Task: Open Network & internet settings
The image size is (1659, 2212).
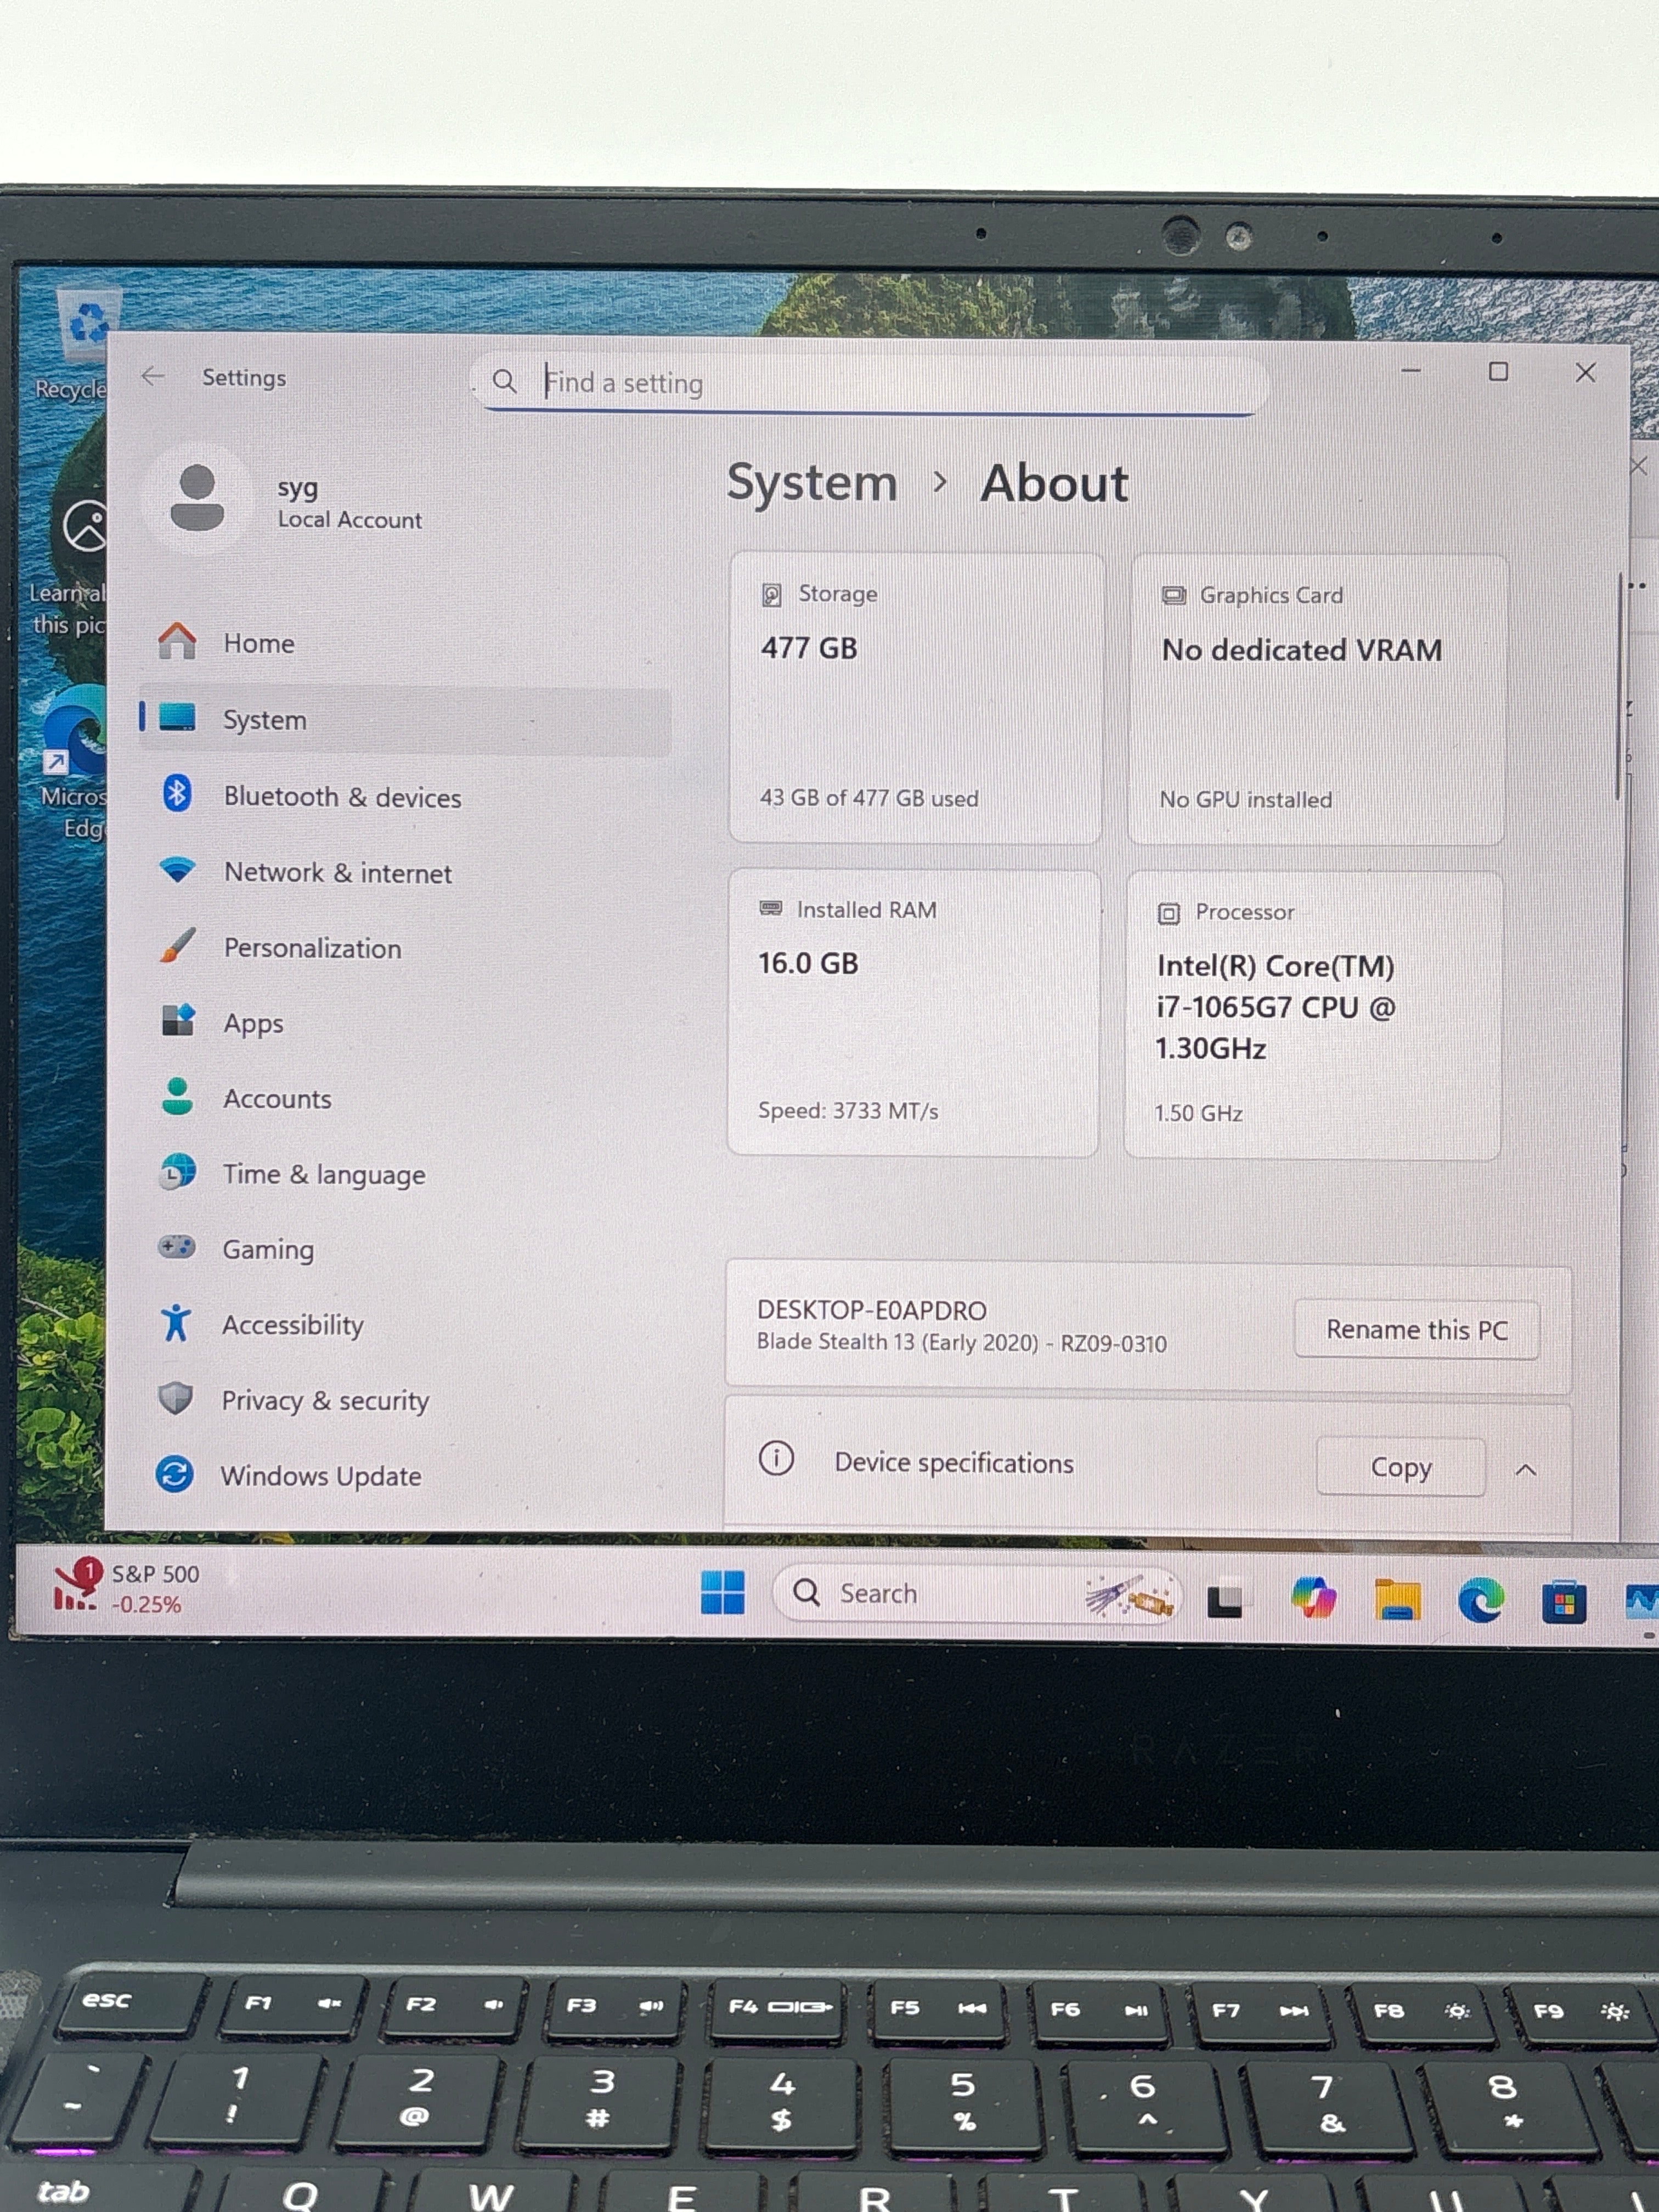Action: (404, 872)
